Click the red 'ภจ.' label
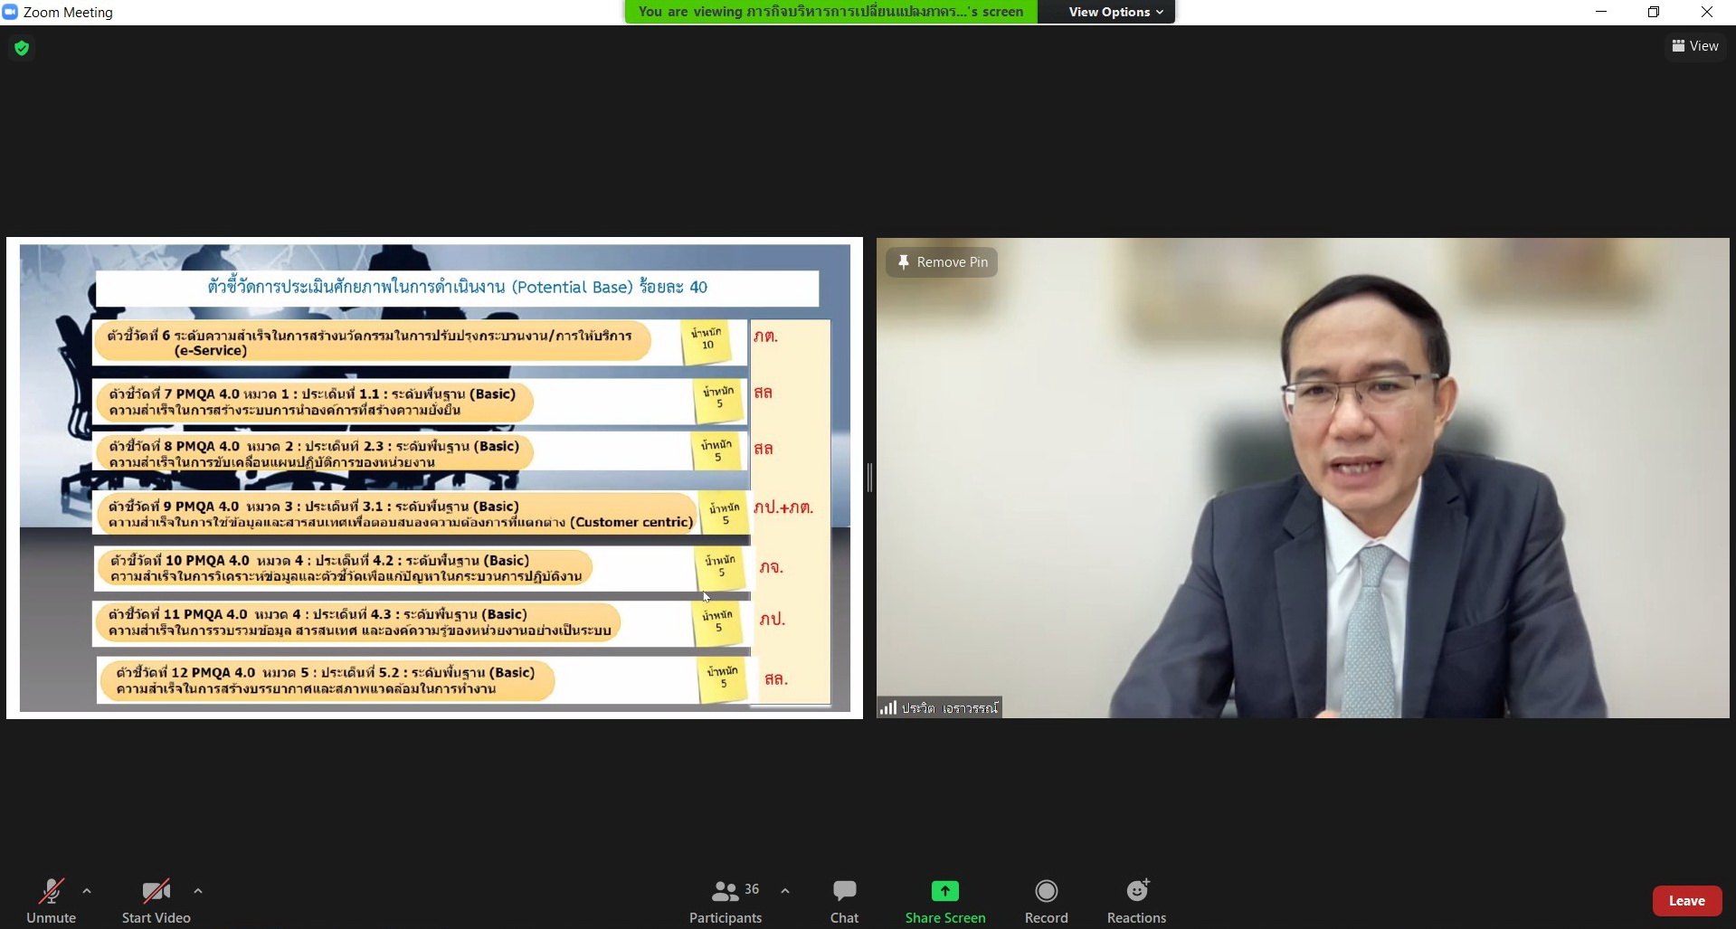This screenshot has width=1736, height=929. [771, 567]
